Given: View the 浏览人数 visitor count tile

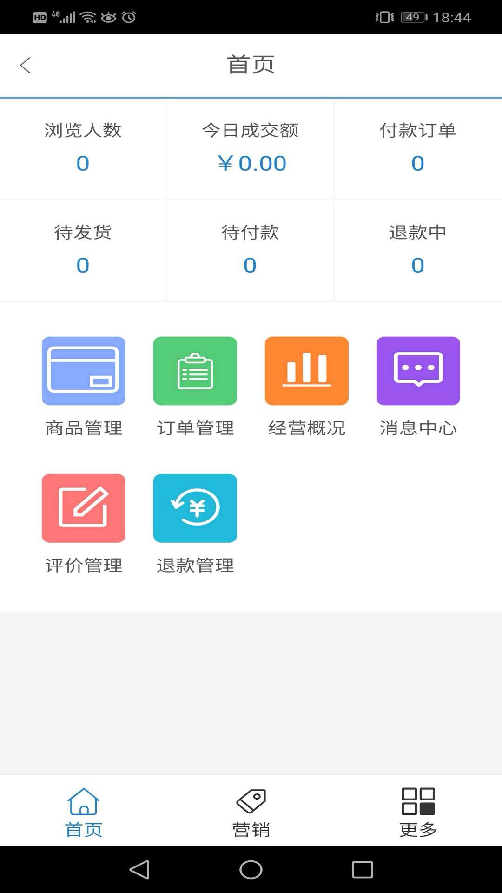Looking at the screenshot, I should (x=83, y=149).
